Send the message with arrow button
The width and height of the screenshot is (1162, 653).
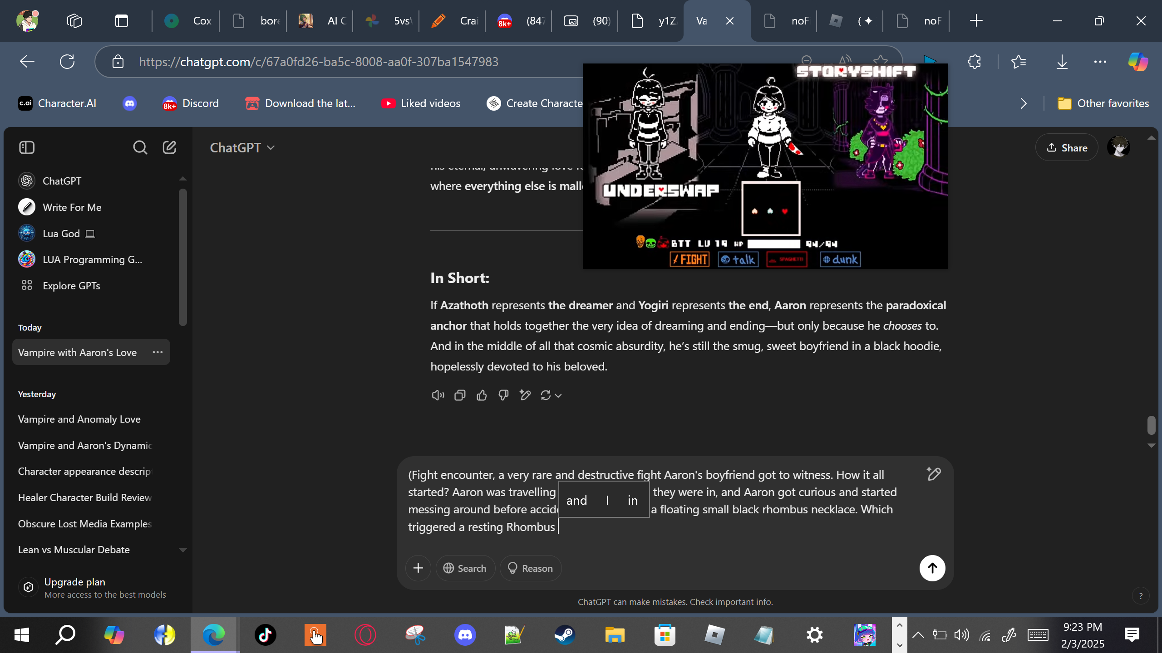click(x=932, y=568)
